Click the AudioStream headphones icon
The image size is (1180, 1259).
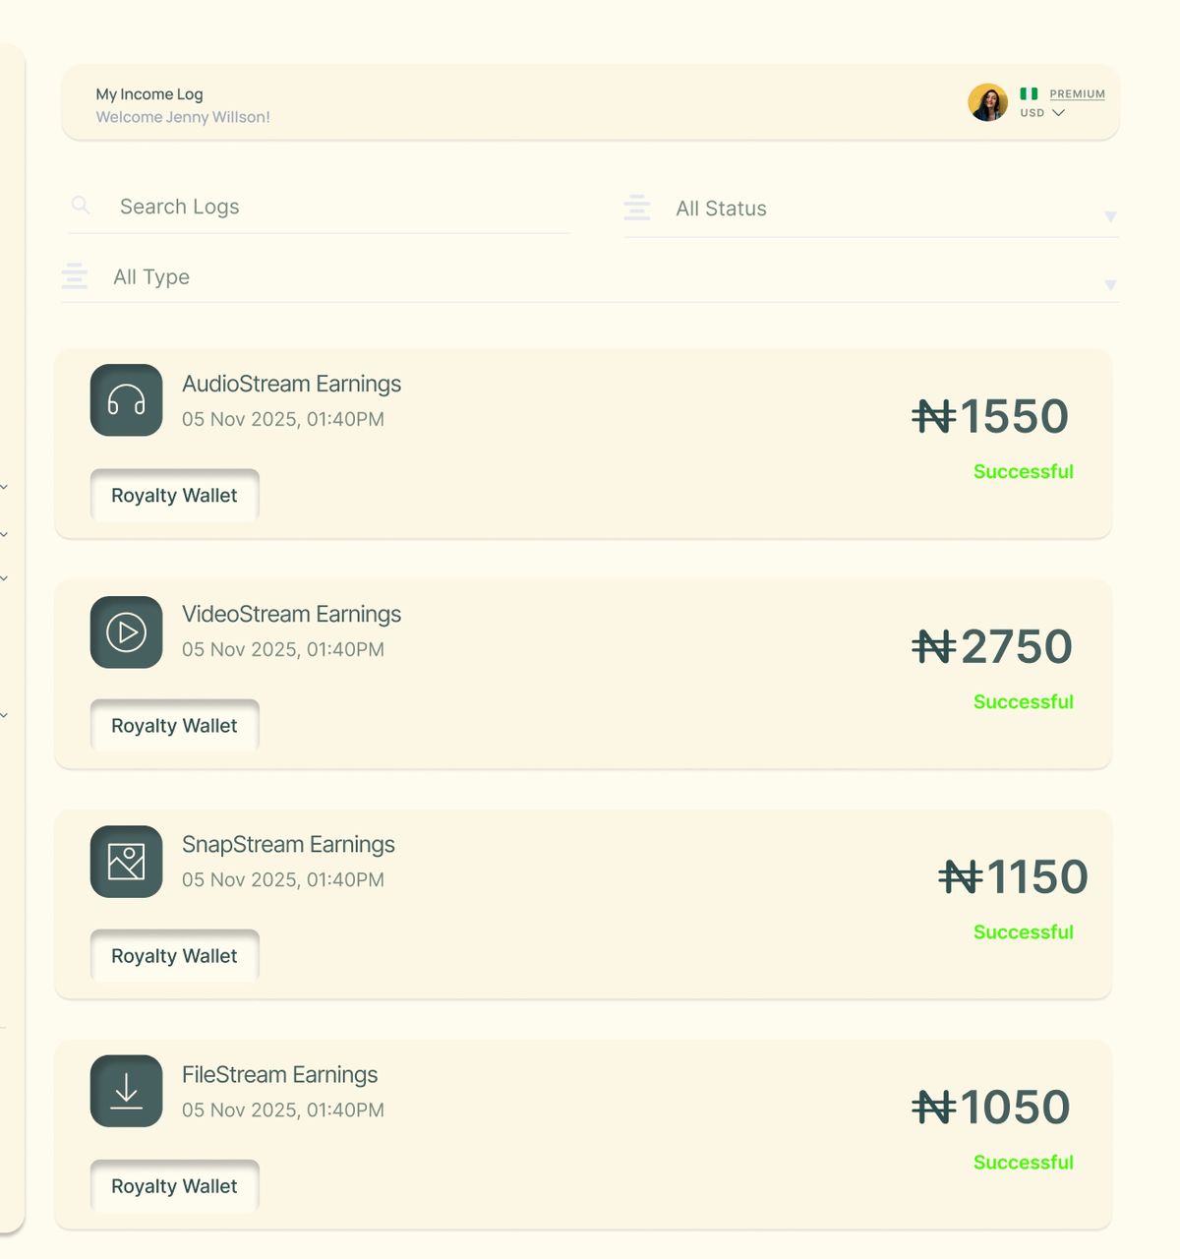[126, 400]
